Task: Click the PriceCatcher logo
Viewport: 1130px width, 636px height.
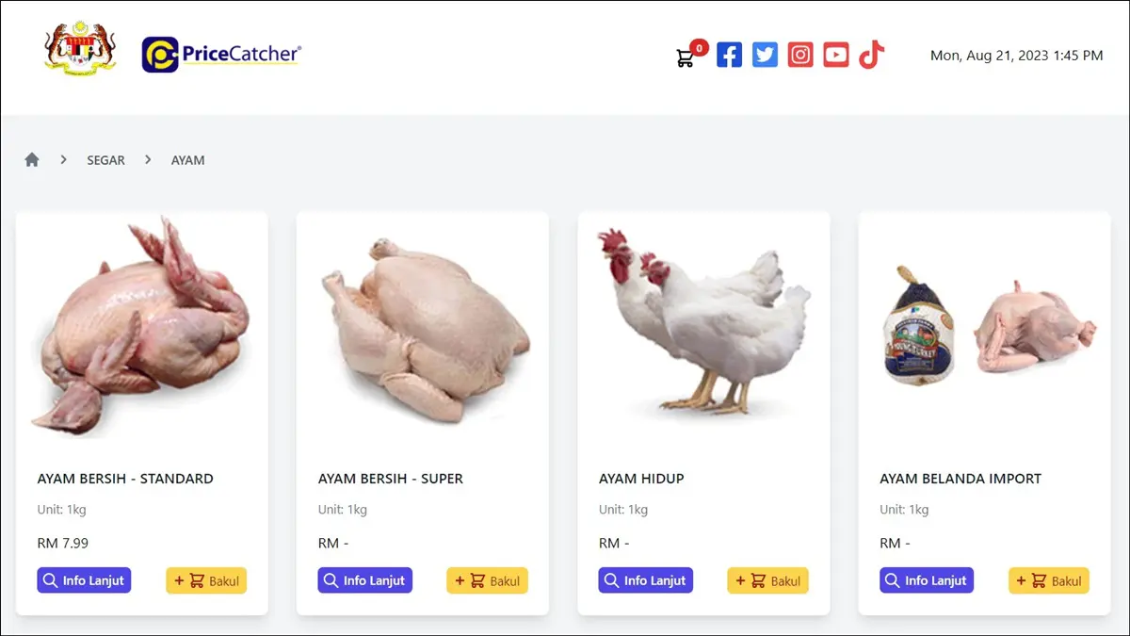Action: point(221,54)
